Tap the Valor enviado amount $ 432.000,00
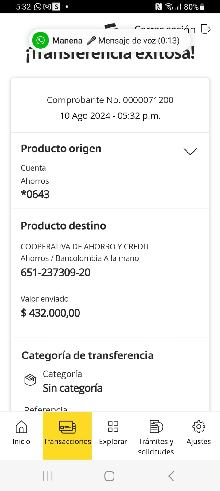 point(50,313)
